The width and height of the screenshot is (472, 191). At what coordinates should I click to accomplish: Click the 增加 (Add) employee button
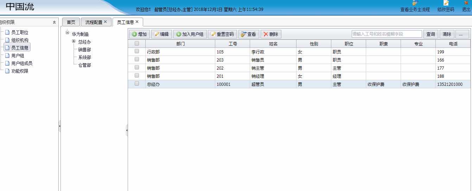click(140, 34)
